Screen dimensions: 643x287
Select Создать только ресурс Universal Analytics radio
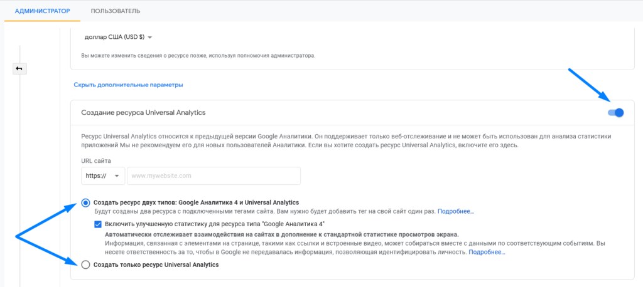85,265
